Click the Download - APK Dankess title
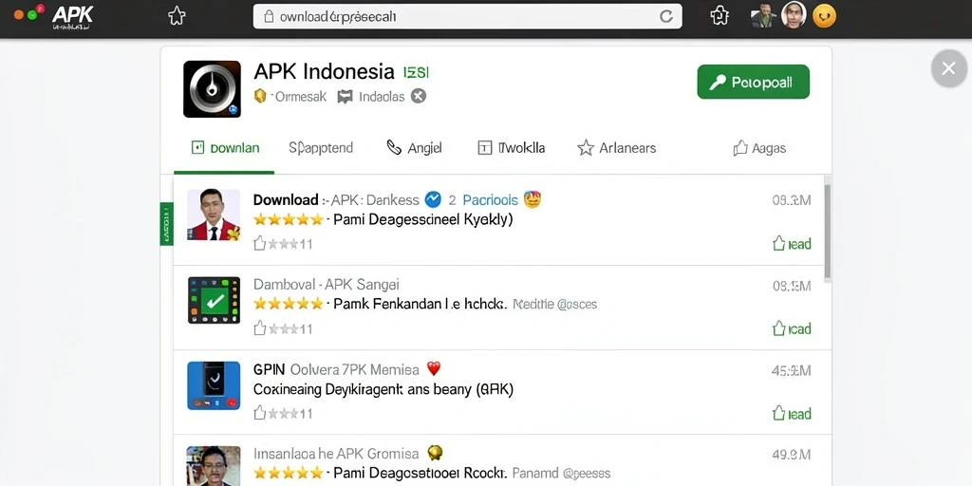The height and width of the screenshot is (486, 972). (x=336, y=200)
